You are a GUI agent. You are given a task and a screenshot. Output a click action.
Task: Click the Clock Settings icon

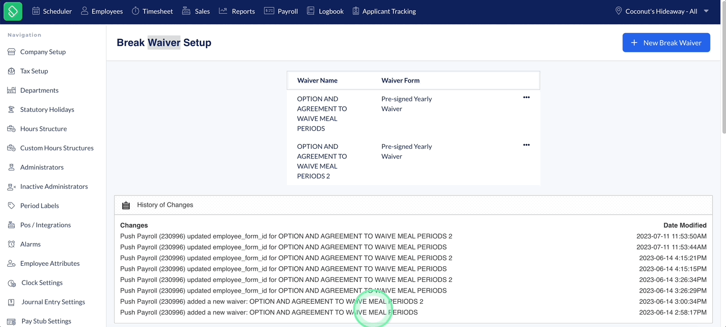[x=11, y=282]
